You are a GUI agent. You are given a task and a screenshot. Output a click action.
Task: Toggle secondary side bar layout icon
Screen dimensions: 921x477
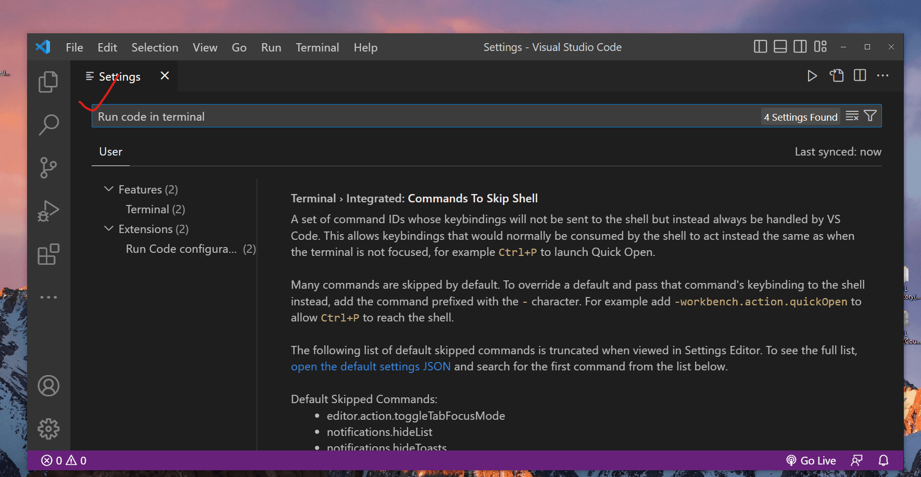click(x=800, y=47)
